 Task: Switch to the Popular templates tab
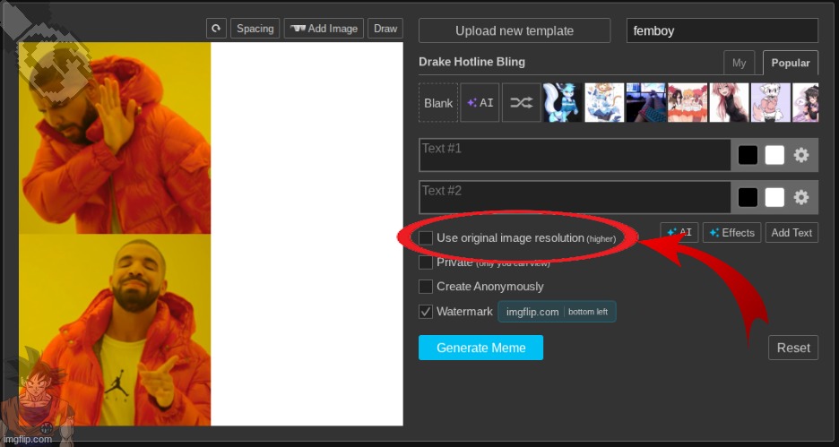791,63
